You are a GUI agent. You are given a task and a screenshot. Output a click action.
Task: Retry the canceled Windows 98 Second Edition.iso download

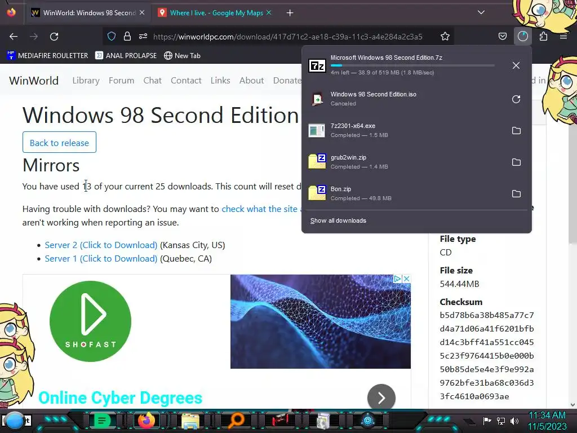point(516,99)
